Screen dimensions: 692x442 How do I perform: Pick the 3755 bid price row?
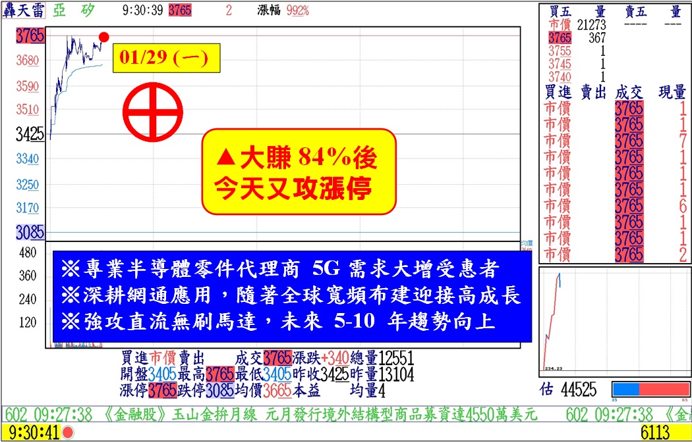click(x=560, y=51)
